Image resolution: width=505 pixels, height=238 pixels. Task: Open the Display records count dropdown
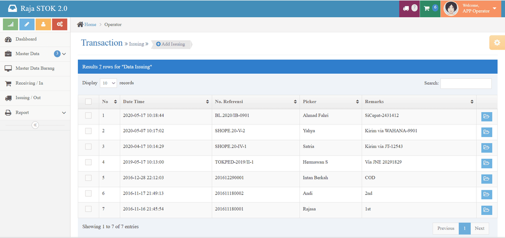tap(108, 83)
